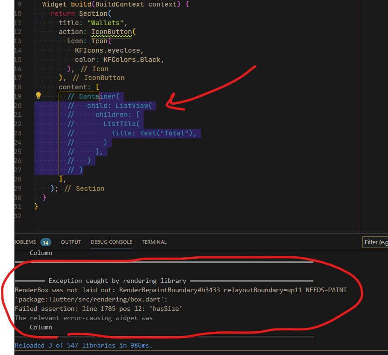The height and width of the screenshot is (355, 388).
Task: Click the '// Section' closing label comment
Action: point(84,189)
